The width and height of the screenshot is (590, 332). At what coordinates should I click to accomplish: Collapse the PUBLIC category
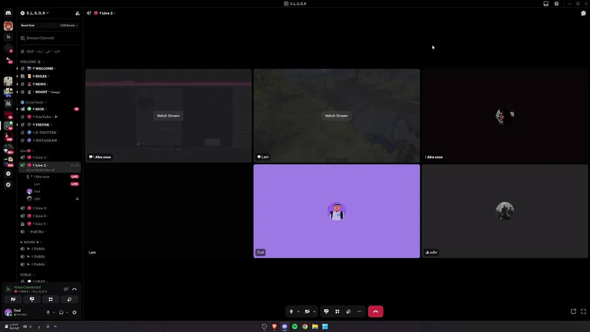pos(27,275)
